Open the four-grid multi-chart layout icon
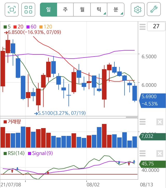This screenshot has height=188, width=166. 28,10
